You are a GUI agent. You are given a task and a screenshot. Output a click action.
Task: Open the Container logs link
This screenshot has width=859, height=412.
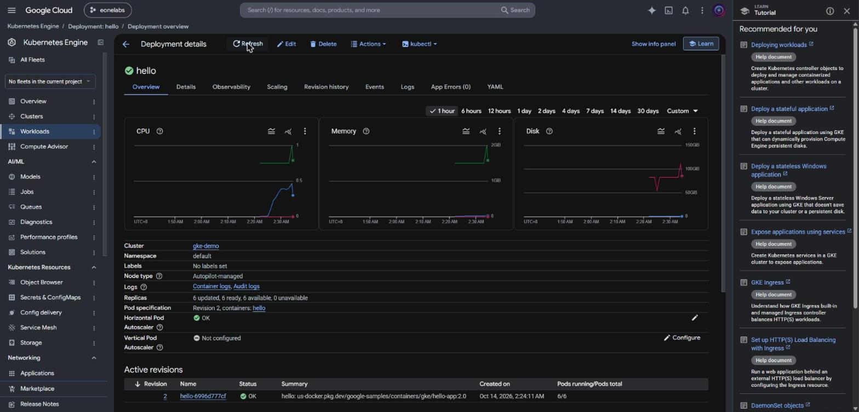click(x=211, y=287)
